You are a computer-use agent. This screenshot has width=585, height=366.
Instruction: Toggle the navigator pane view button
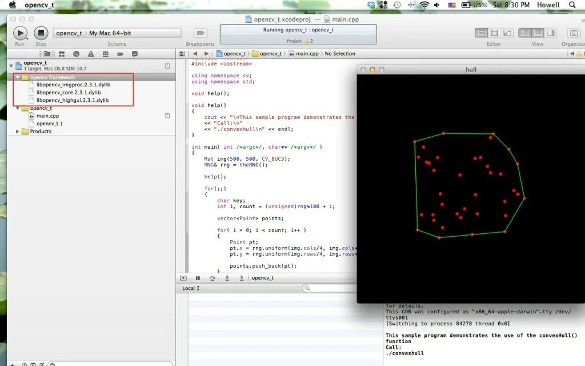[525, 33]
